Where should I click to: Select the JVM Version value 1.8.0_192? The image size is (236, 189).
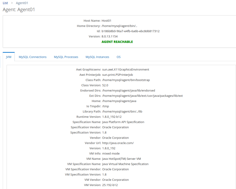point(109,148)
